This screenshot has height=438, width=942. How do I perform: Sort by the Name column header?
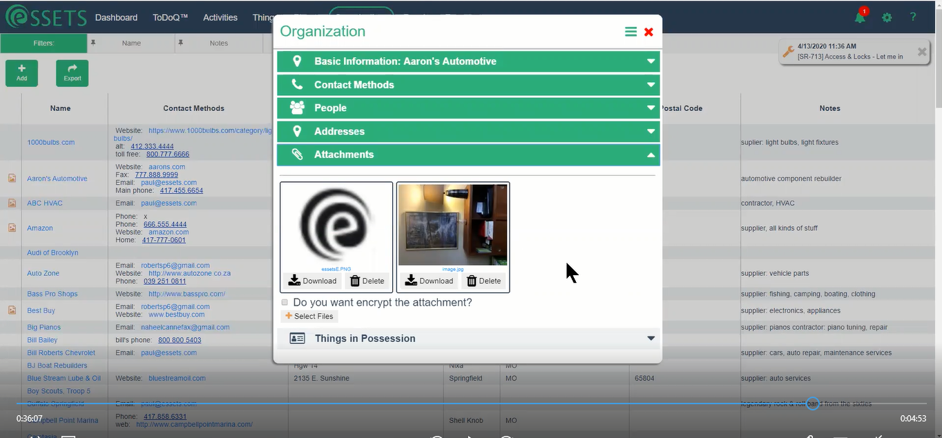[x=60, y=108]
